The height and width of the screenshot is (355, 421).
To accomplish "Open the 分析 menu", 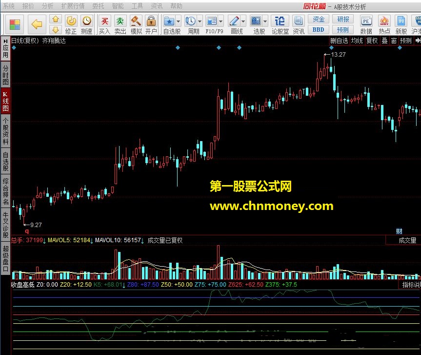I will pos(47,6).
